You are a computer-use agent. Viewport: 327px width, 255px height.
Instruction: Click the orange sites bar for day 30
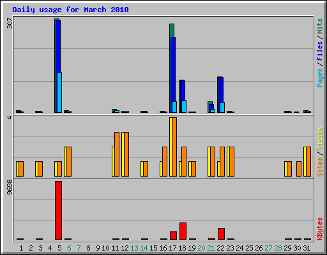click(299, 169)
